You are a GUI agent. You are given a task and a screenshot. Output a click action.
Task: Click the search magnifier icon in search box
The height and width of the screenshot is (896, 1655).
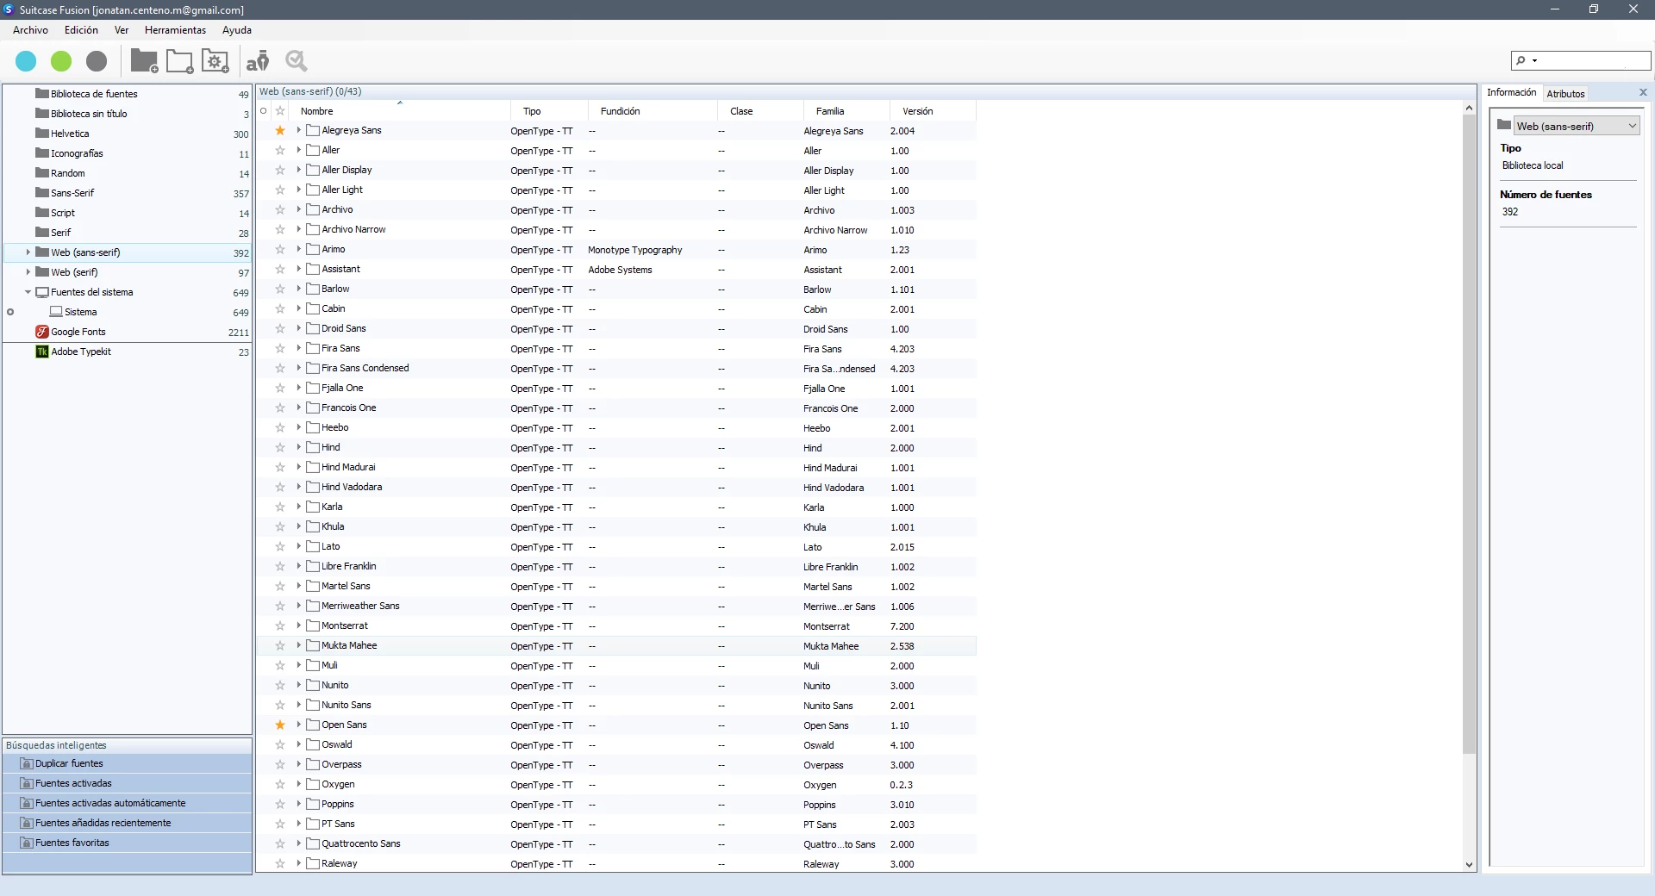pos(1521,60)
